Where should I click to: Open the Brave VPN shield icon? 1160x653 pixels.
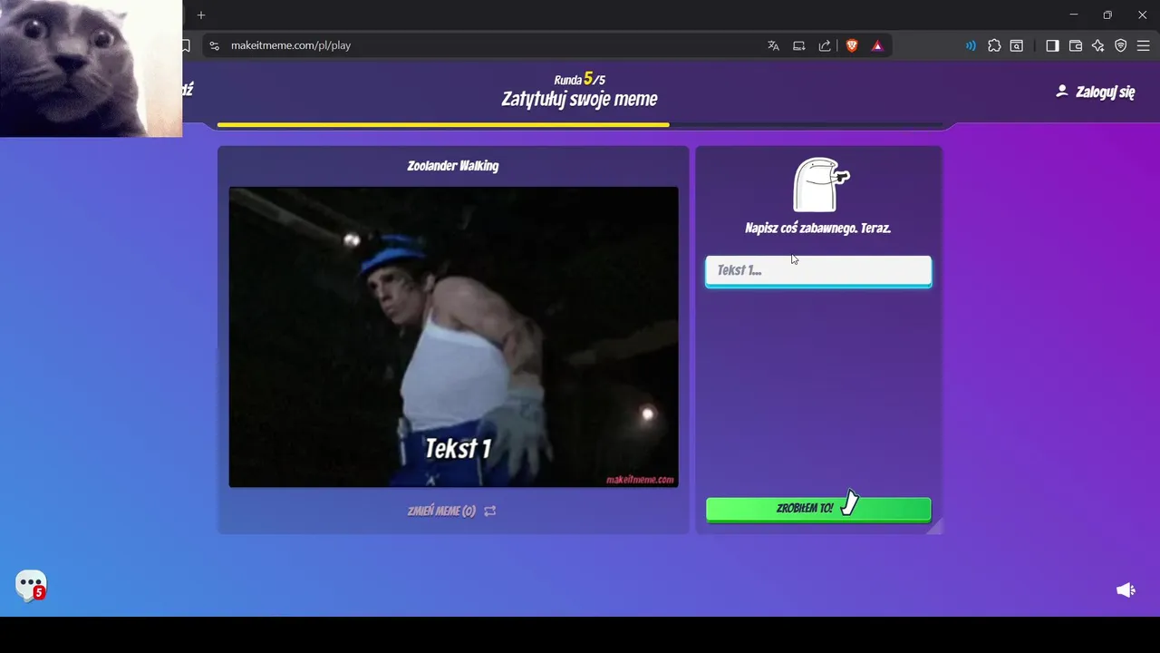coord(1121,45)
